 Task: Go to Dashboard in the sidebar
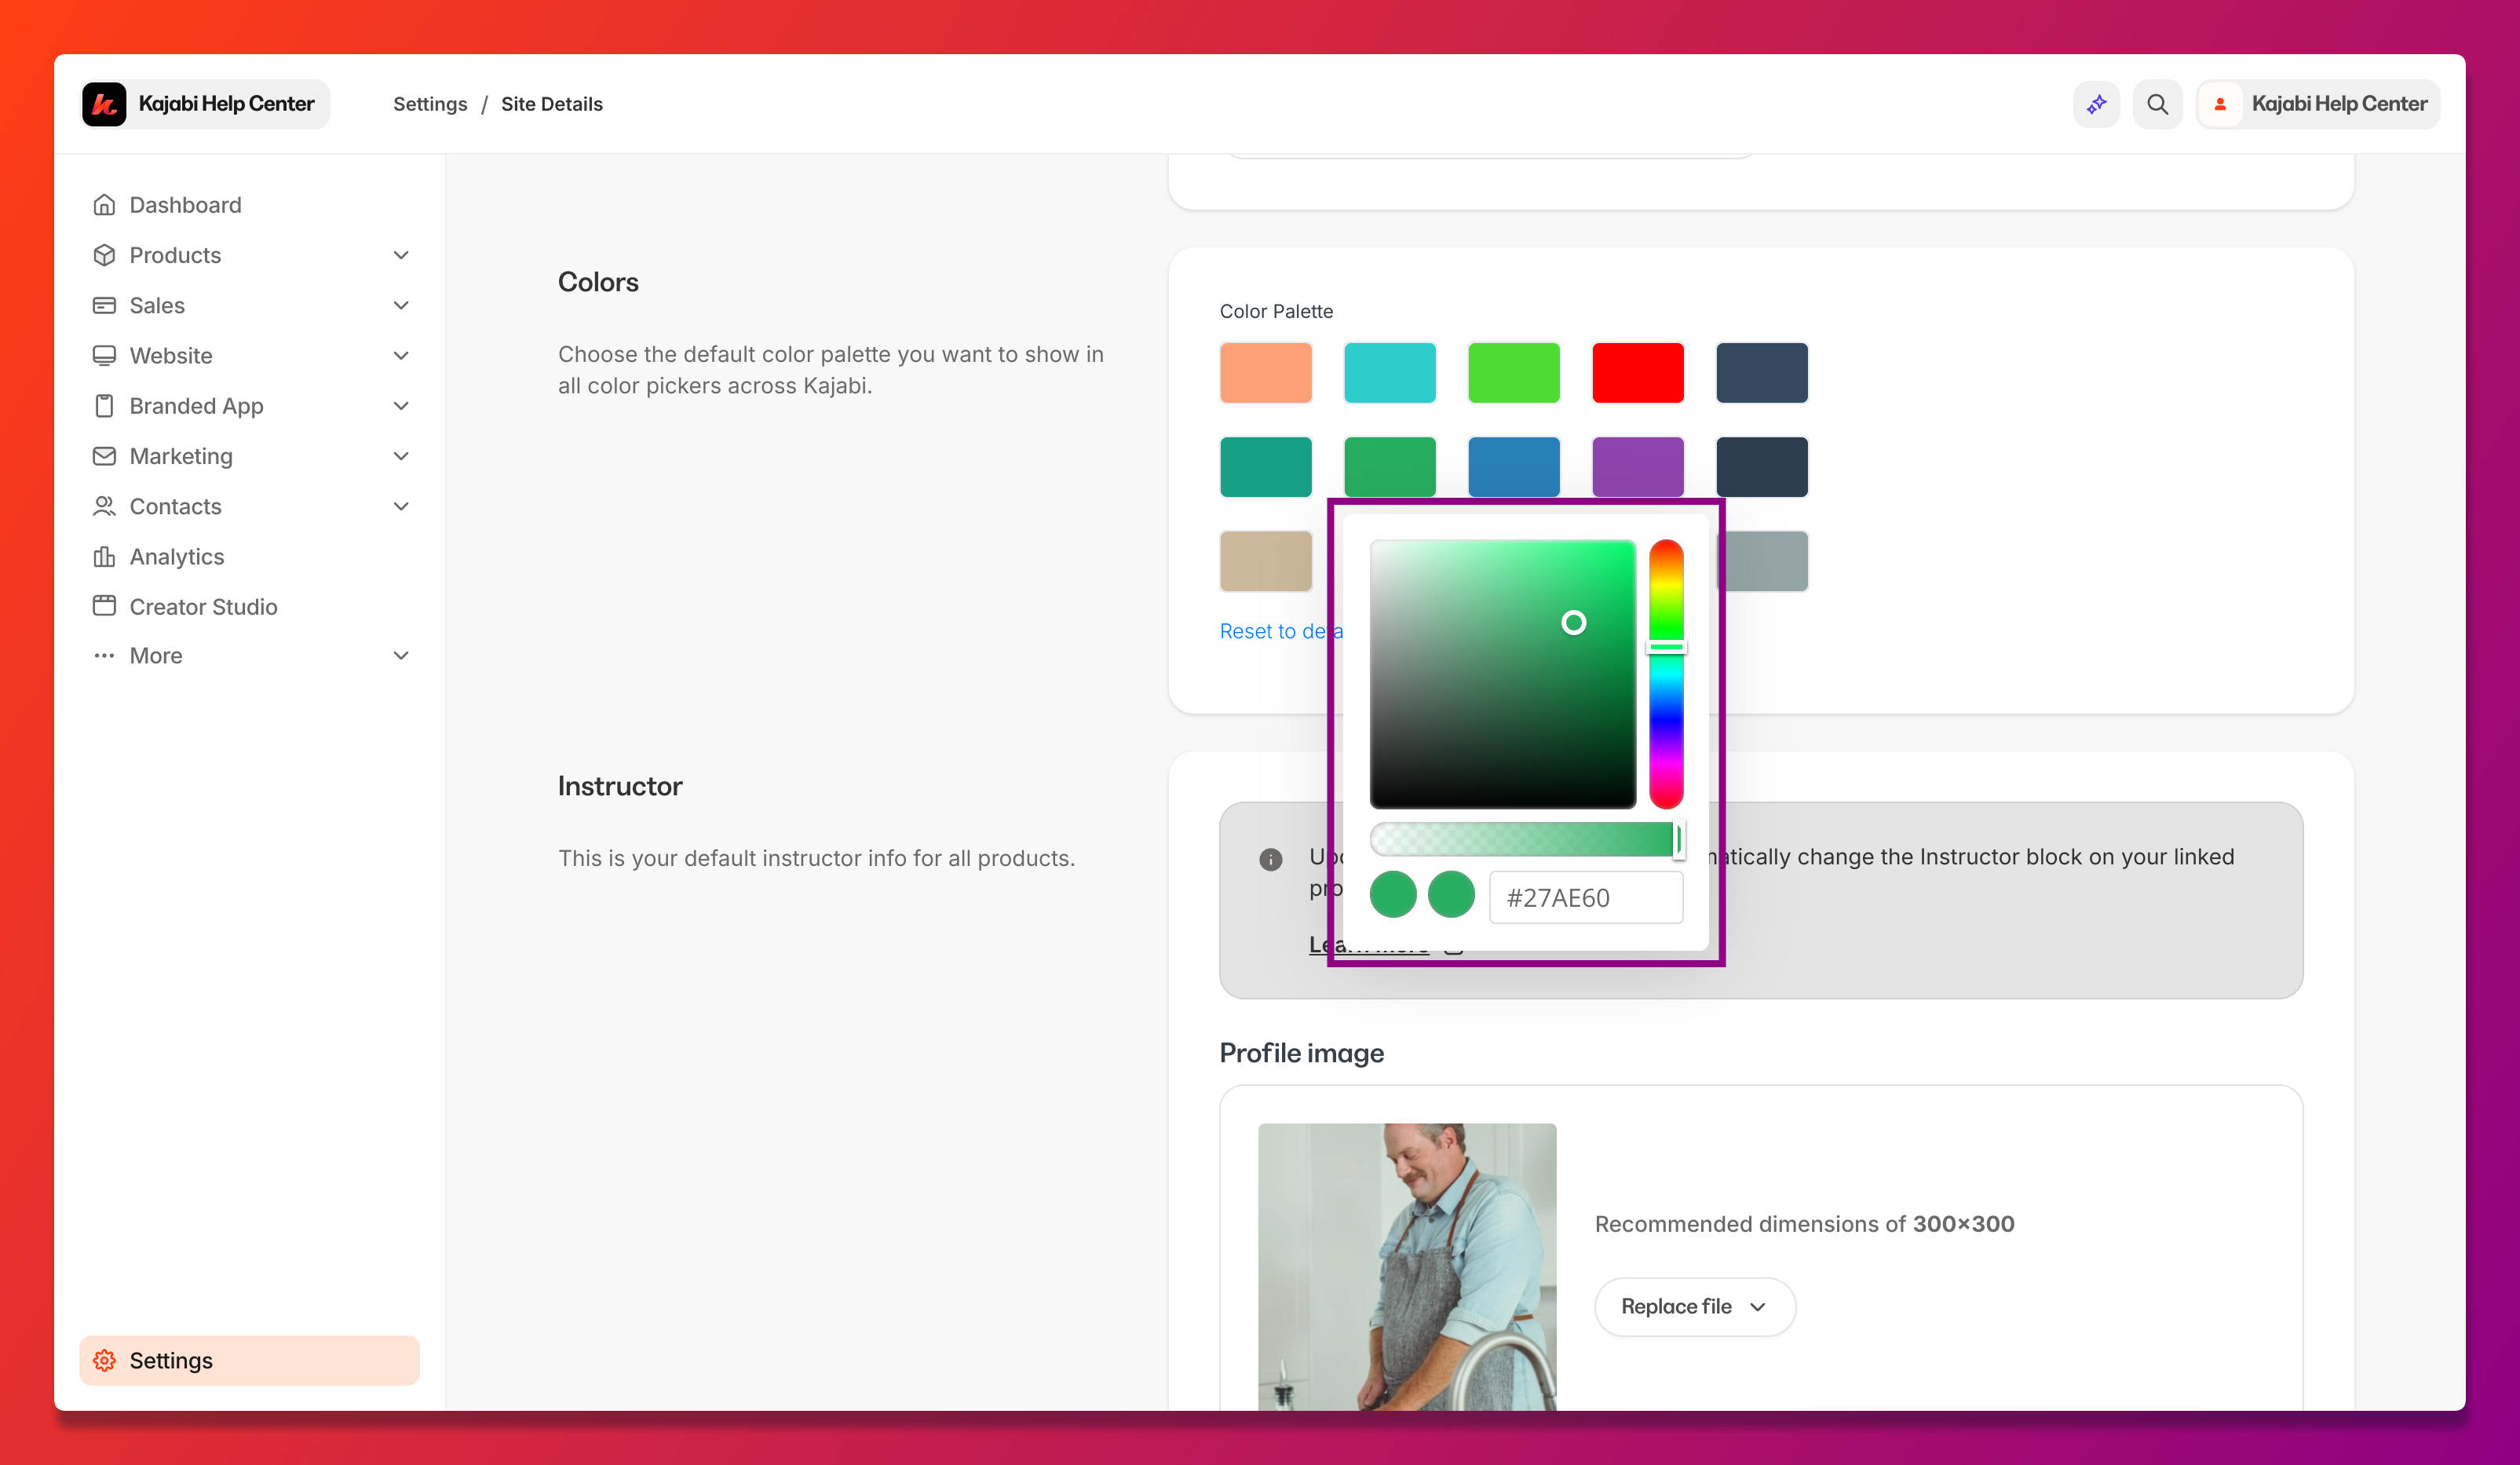(249, 205)
